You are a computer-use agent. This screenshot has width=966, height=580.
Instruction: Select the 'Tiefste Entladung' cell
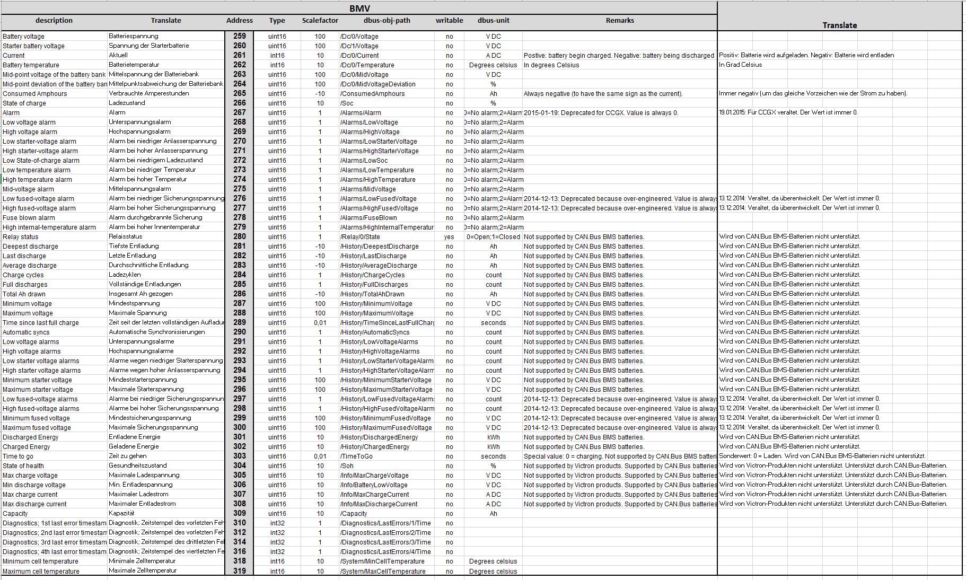166,247
